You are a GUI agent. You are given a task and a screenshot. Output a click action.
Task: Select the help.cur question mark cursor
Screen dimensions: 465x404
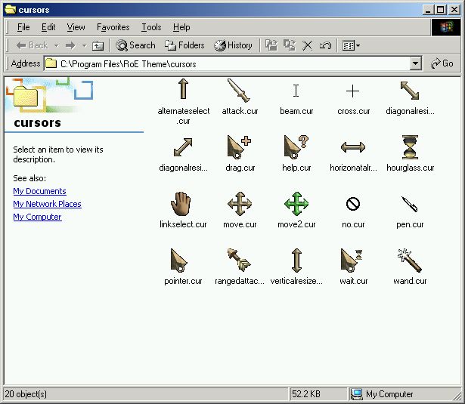(296, 147)
